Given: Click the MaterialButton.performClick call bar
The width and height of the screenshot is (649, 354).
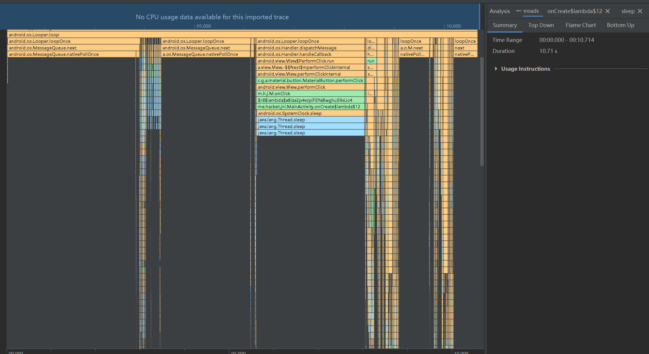Looking at the screenshot, I should click(310, 81).
